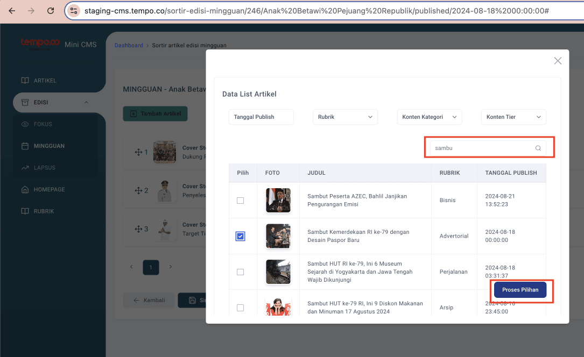Collapse the EDISI submenu chevron
The width and height of the screenshot is (584, 357).
click(87, 102)
